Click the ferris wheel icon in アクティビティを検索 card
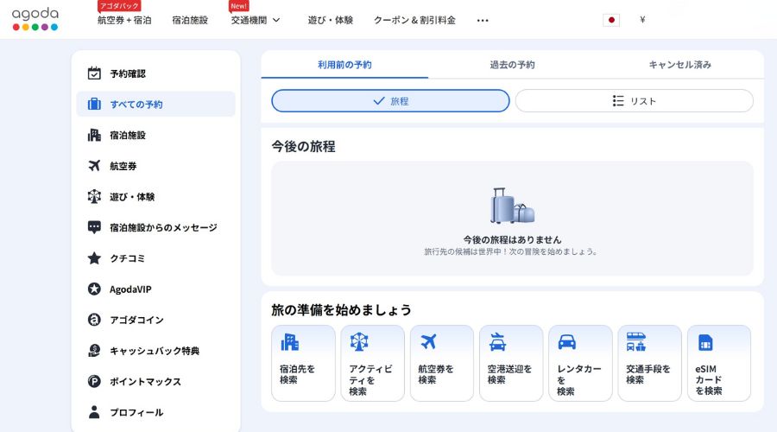 point(359,342)
